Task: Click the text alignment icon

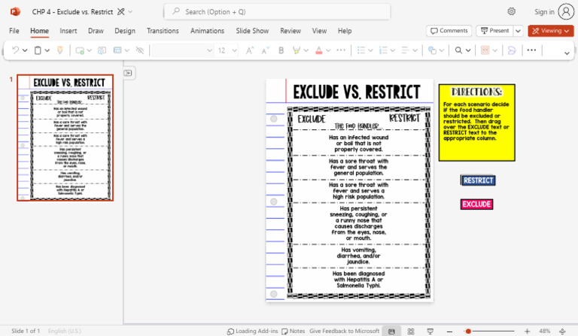Action: 405,50
